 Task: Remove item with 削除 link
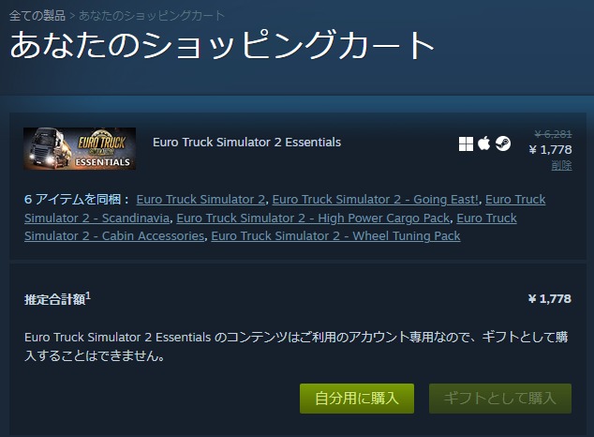(x=561, y=165)
